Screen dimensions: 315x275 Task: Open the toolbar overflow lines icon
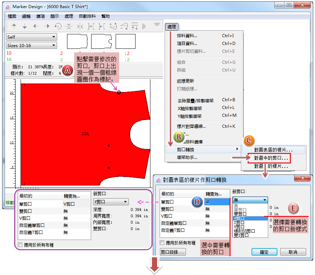[x=157, y=24]
